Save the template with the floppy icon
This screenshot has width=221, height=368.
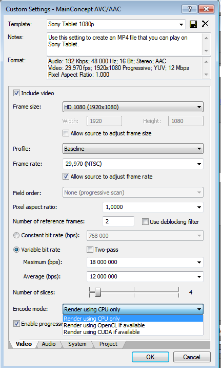click(x=193, y=24)
